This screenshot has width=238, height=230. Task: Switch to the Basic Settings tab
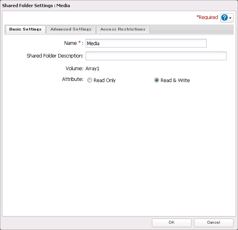[25, 29]
